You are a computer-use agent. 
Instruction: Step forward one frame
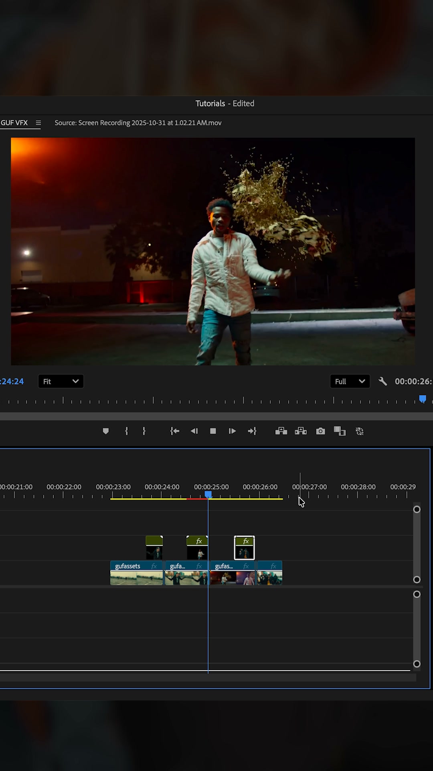tap(232, 431)
